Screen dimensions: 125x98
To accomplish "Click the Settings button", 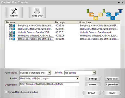I will click(93, 79).
